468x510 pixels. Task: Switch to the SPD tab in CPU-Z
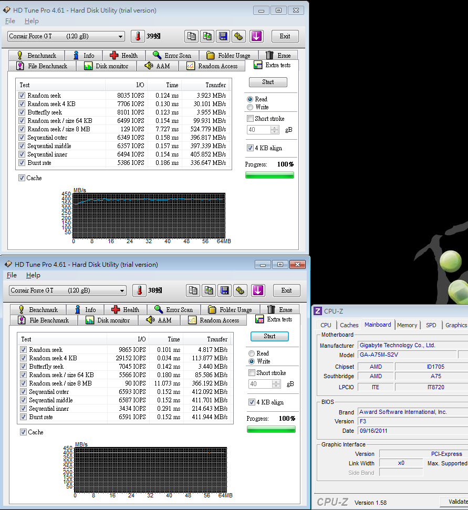pyautogui.click(x=431, y=325)
